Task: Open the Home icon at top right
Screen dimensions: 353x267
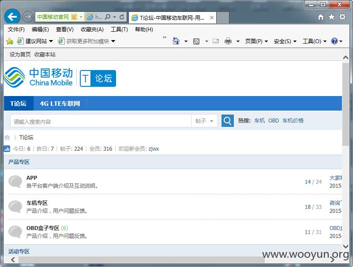Action: tap(321, 17)
